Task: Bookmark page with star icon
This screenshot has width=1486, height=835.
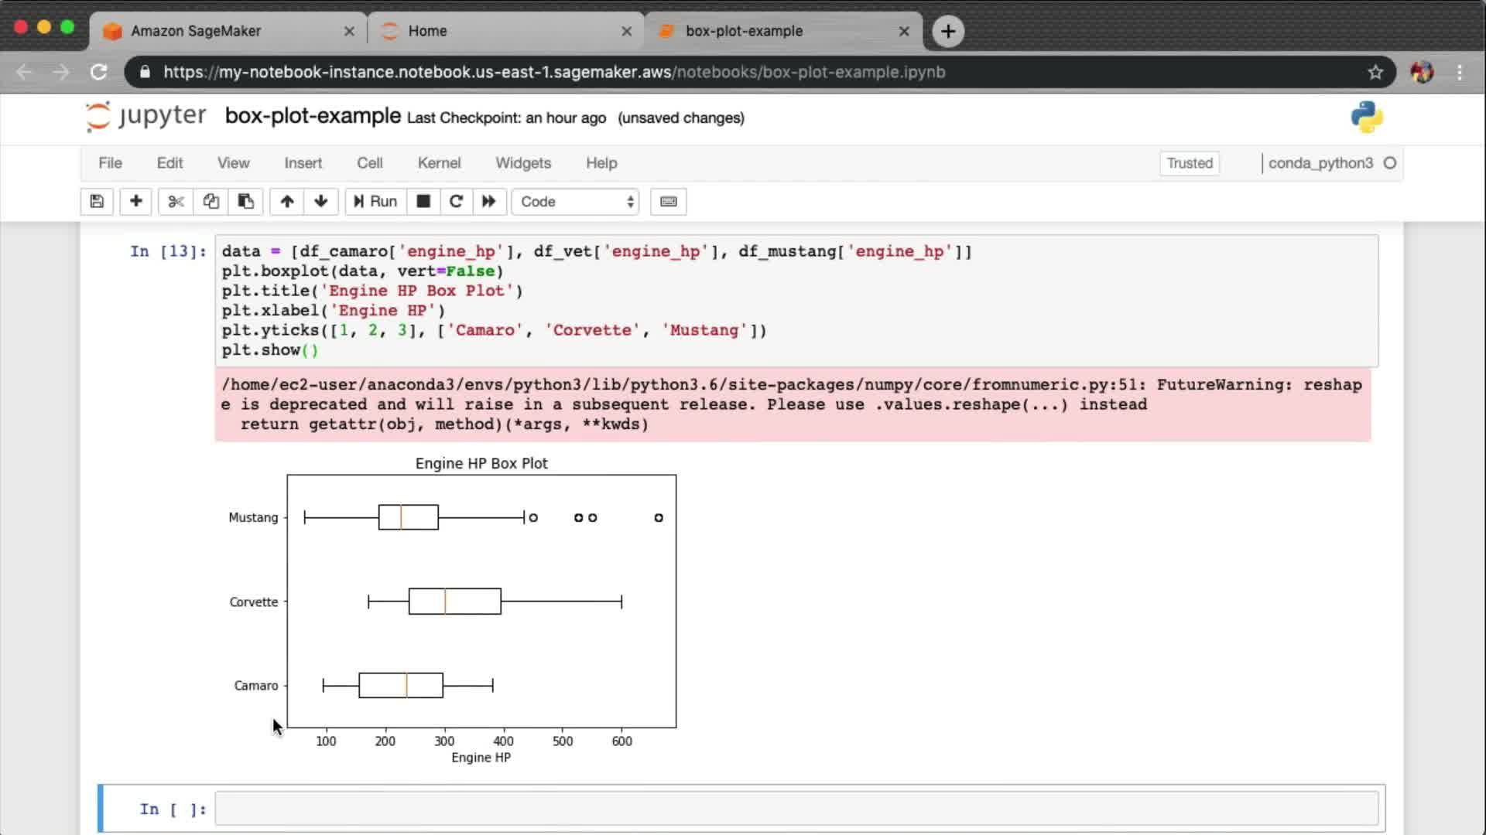Action: [1375, 72]
